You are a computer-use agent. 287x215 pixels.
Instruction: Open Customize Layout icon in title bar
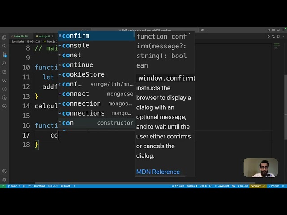[269, 30]
